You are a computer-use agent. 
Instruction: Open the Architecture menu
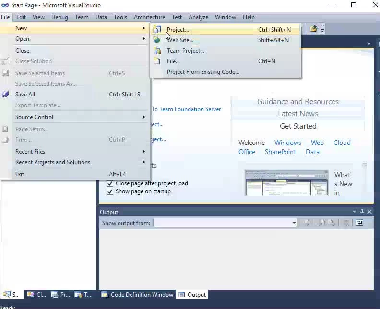(x=150, y=17)
